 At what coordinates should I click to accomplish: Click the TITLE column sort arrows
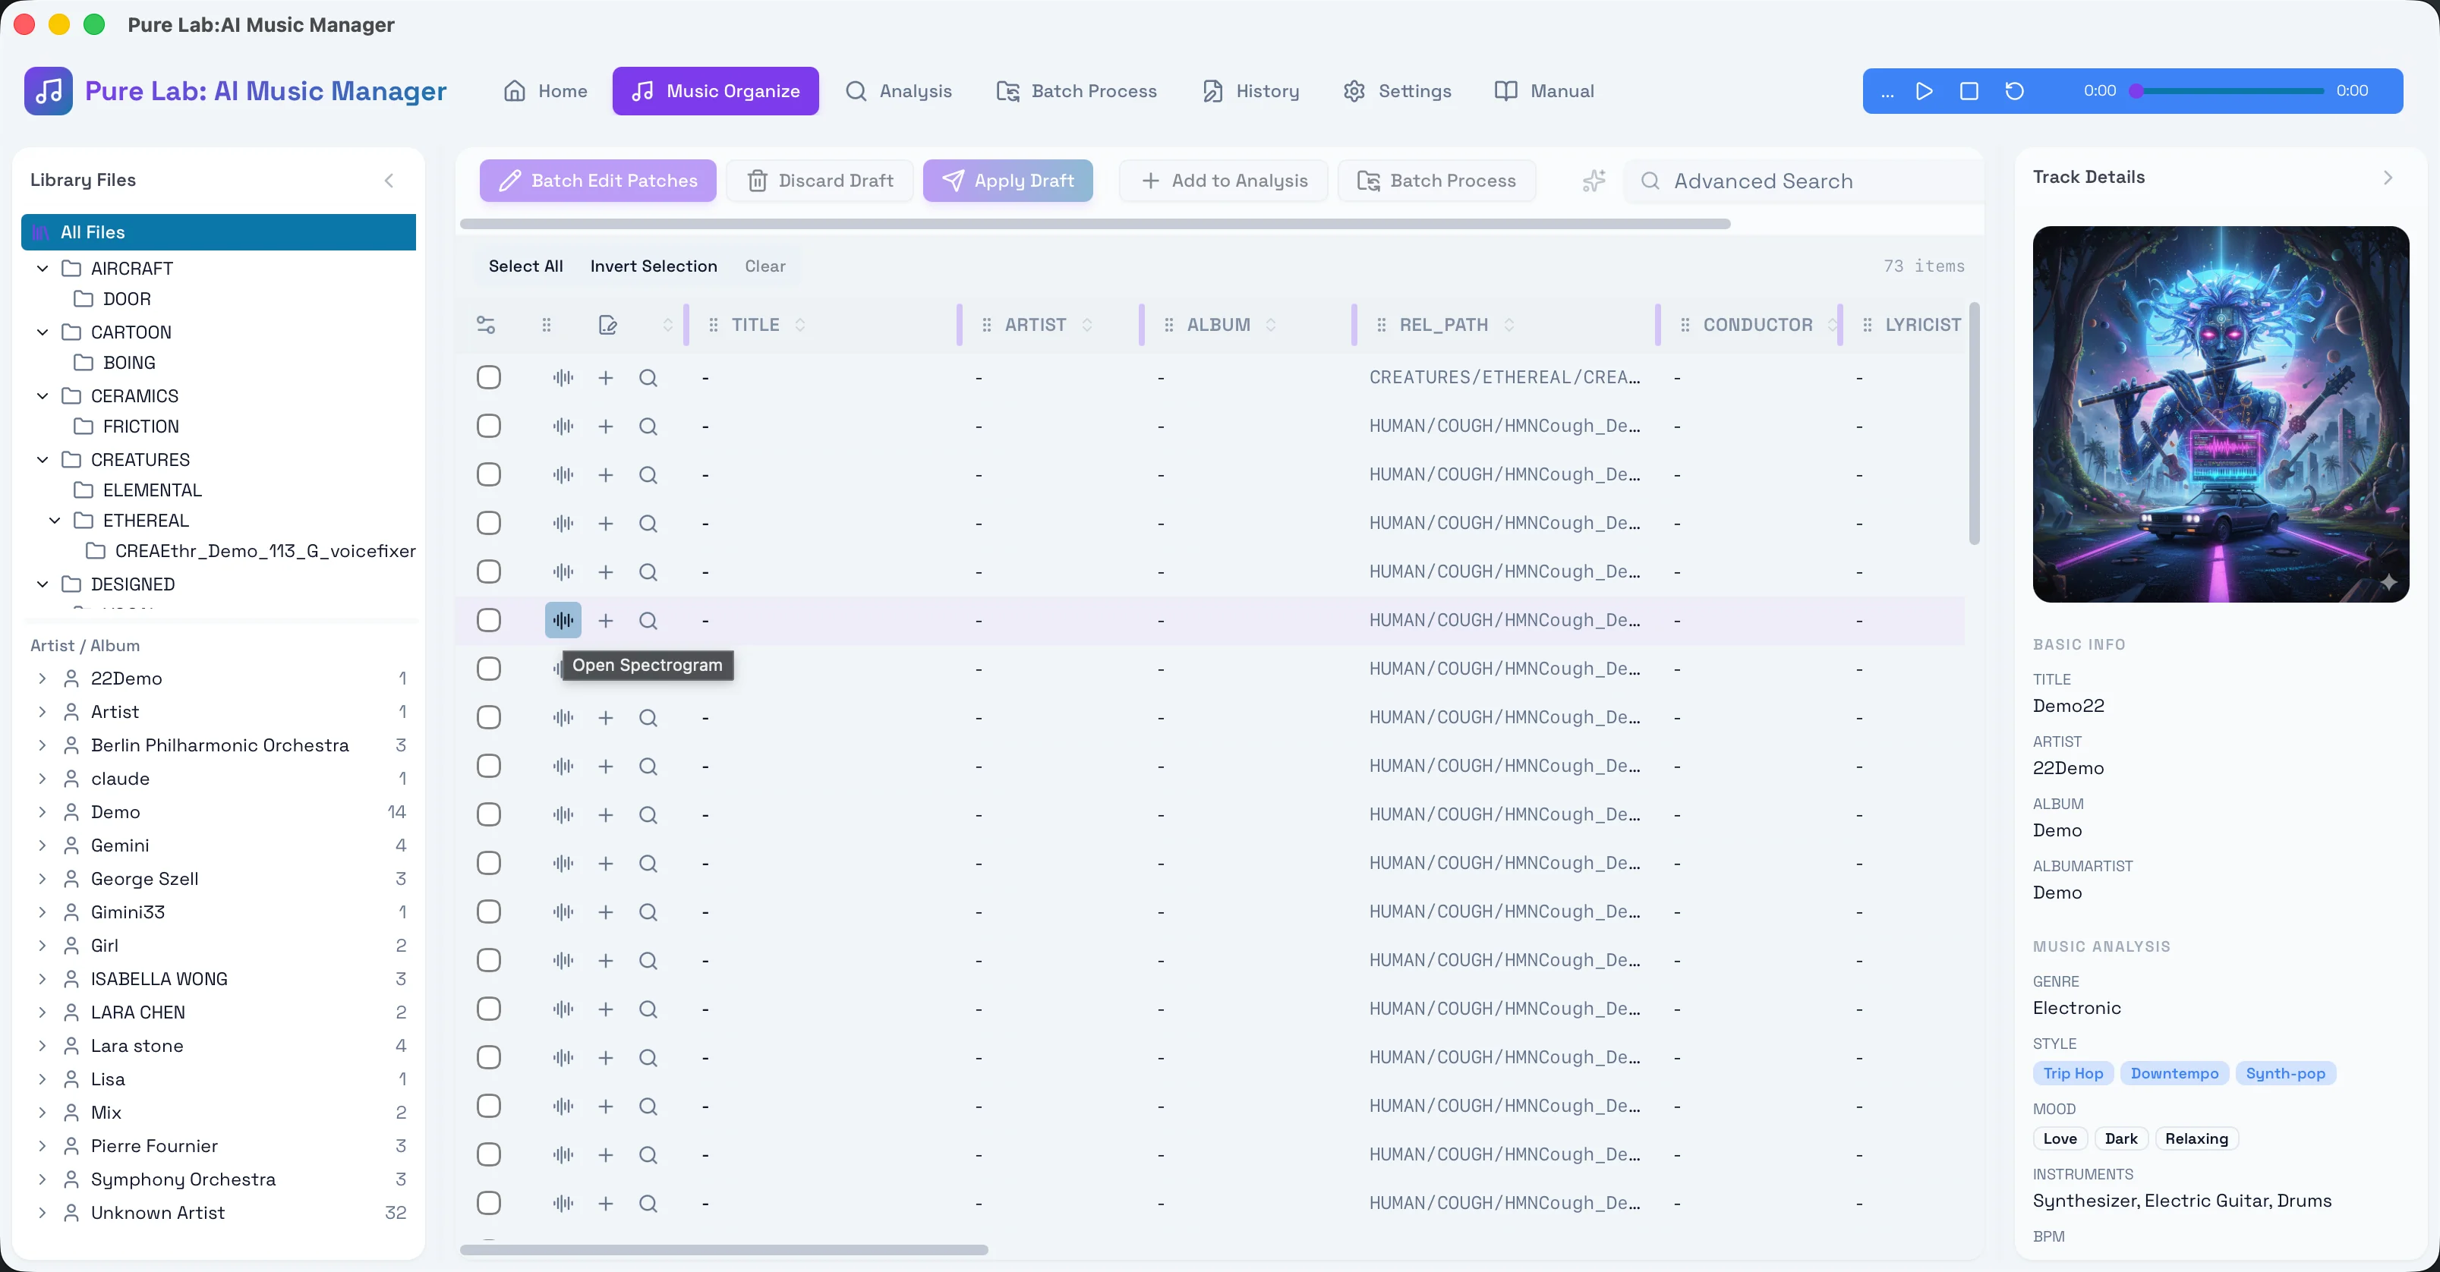tap(800, 325)
